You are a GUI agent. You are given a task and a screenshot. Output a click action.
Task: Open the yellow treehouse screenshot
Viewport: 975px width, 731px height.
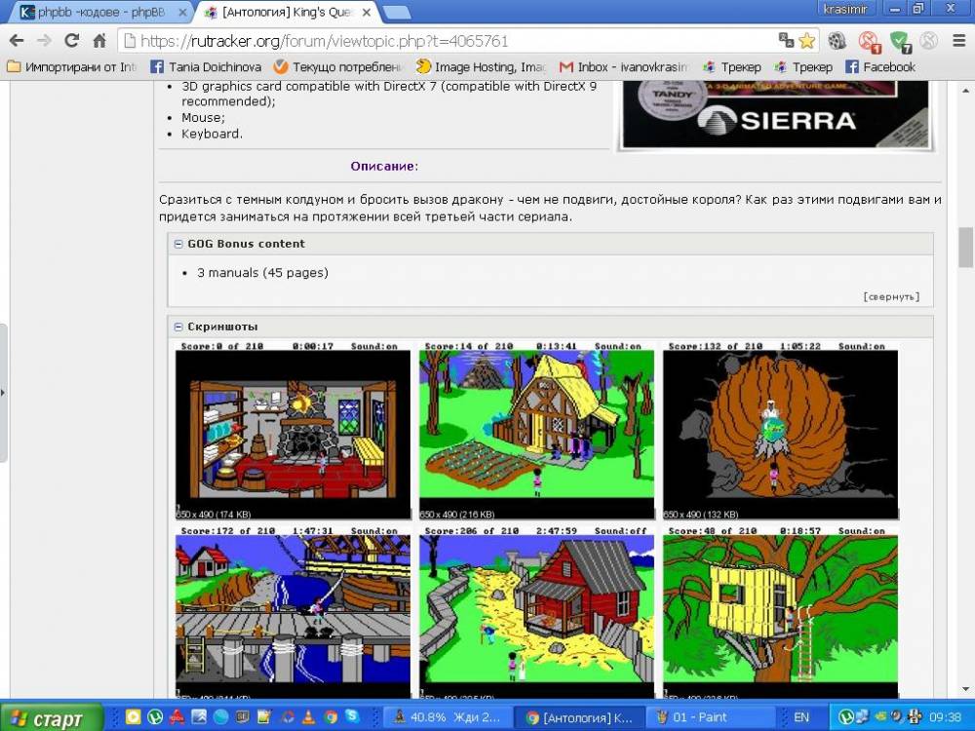coord(780,612)
